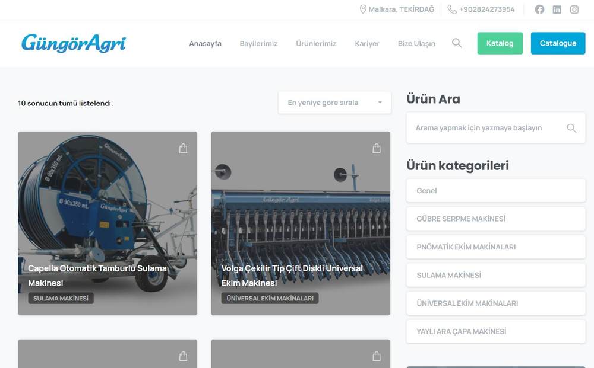Go to the Anasayfa menu item

(206, 43)
